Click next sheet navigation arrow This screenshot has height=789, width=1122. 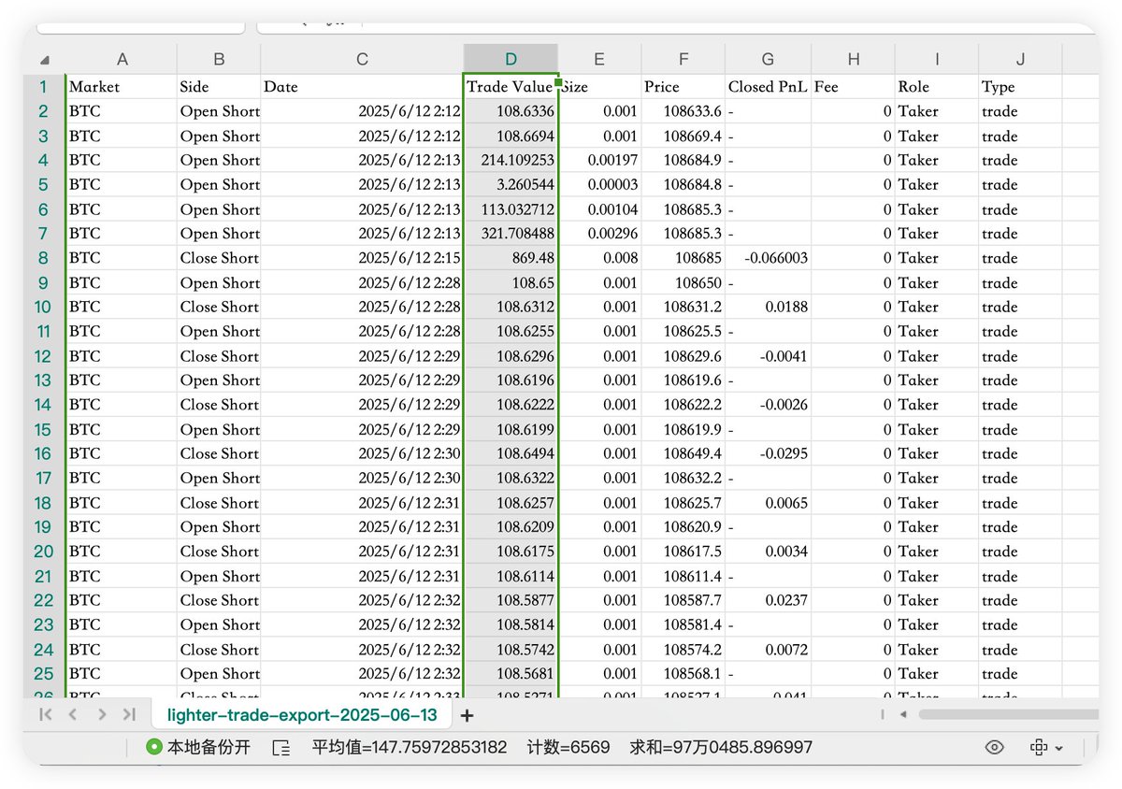(x=101, y=715)
